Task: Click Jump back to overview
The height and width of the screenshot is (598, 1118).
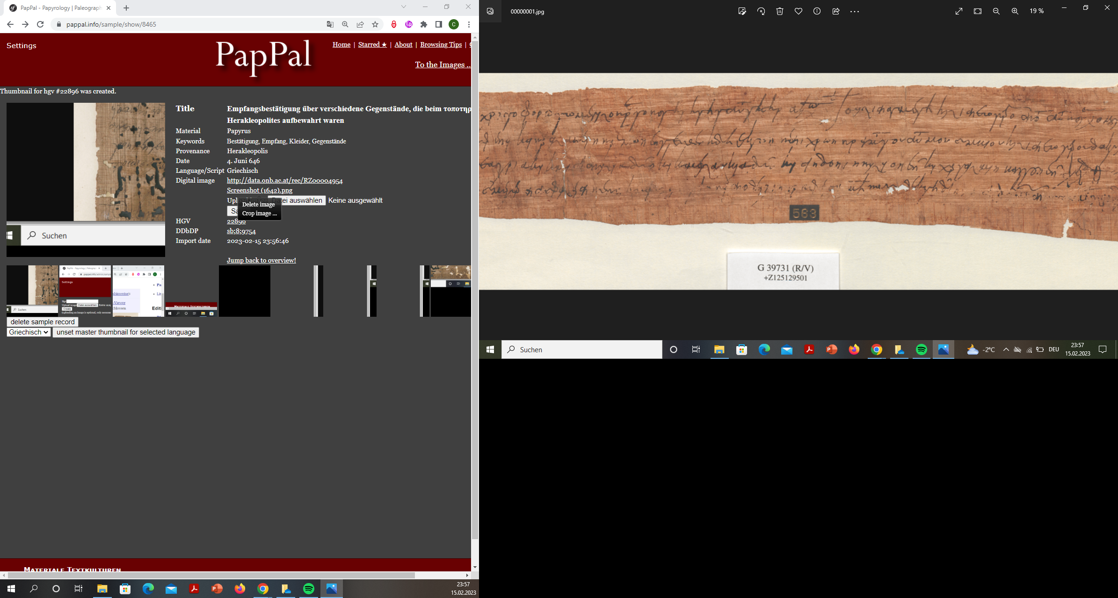Action: [261, 260]
